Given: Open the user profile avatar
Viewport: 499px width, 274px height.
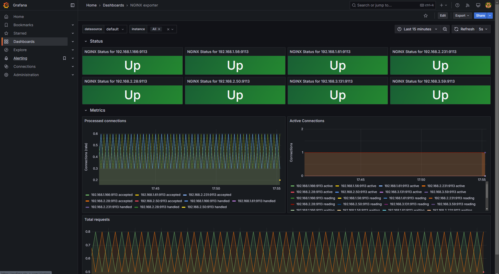Looking at the screenshot, I should click(x=488, y=5).
